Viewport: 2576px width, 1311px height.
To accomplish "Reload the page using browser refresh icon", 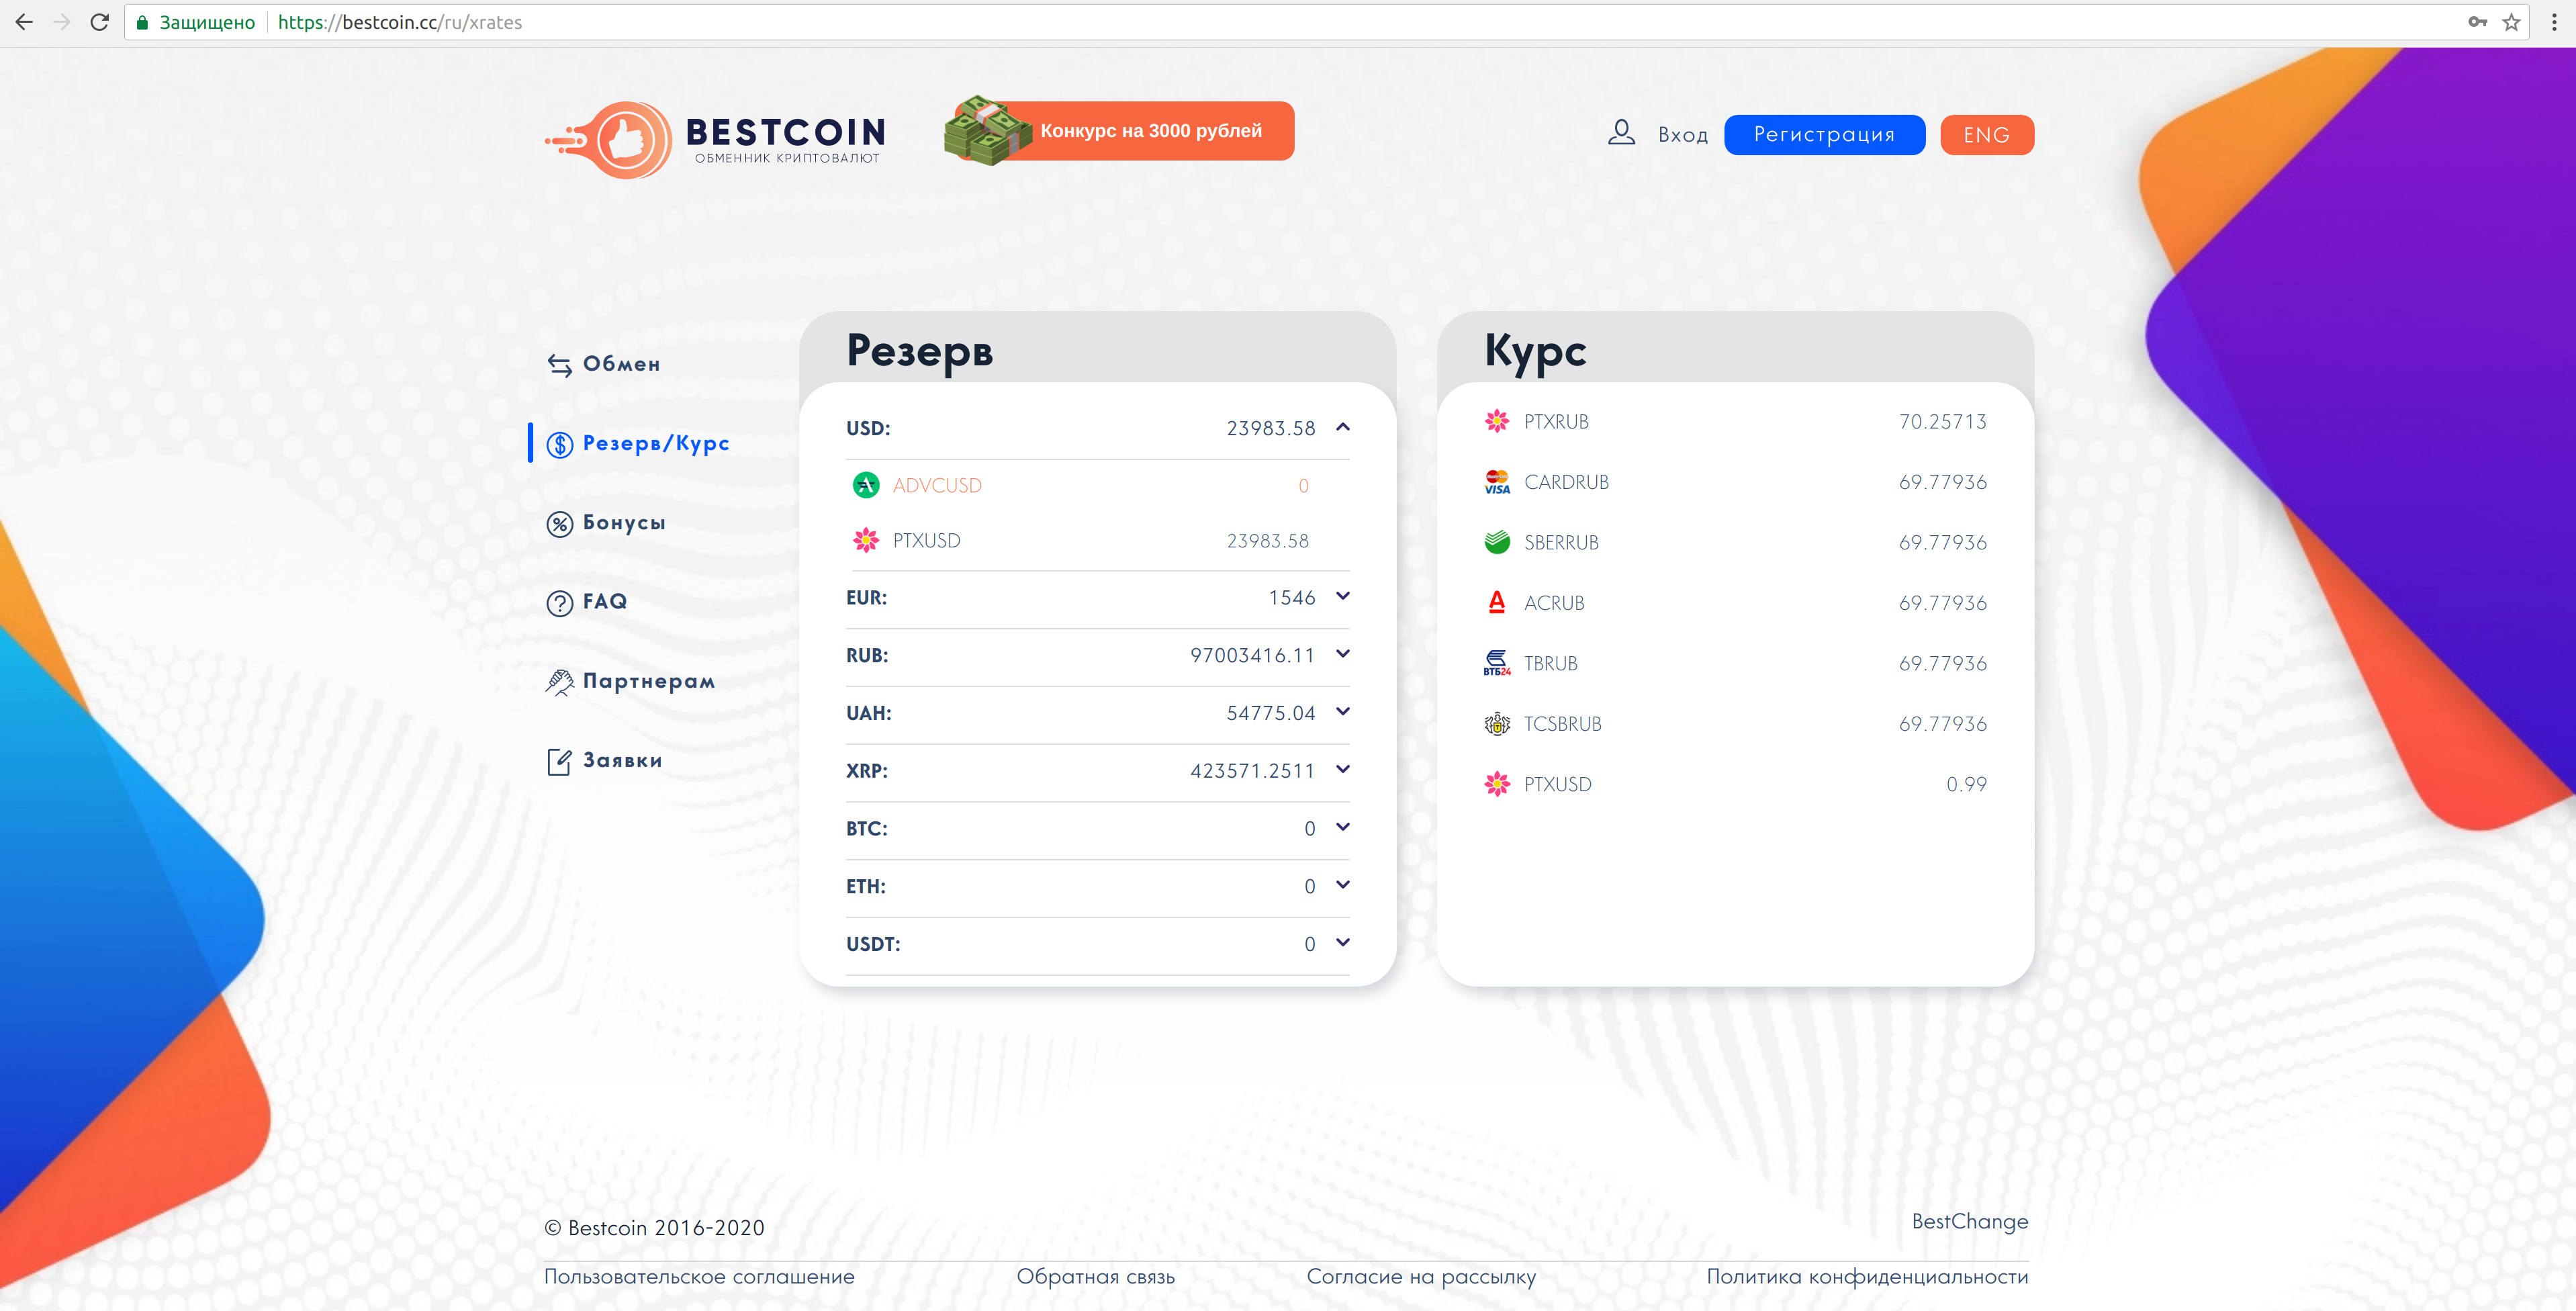I will pos(99,22).
